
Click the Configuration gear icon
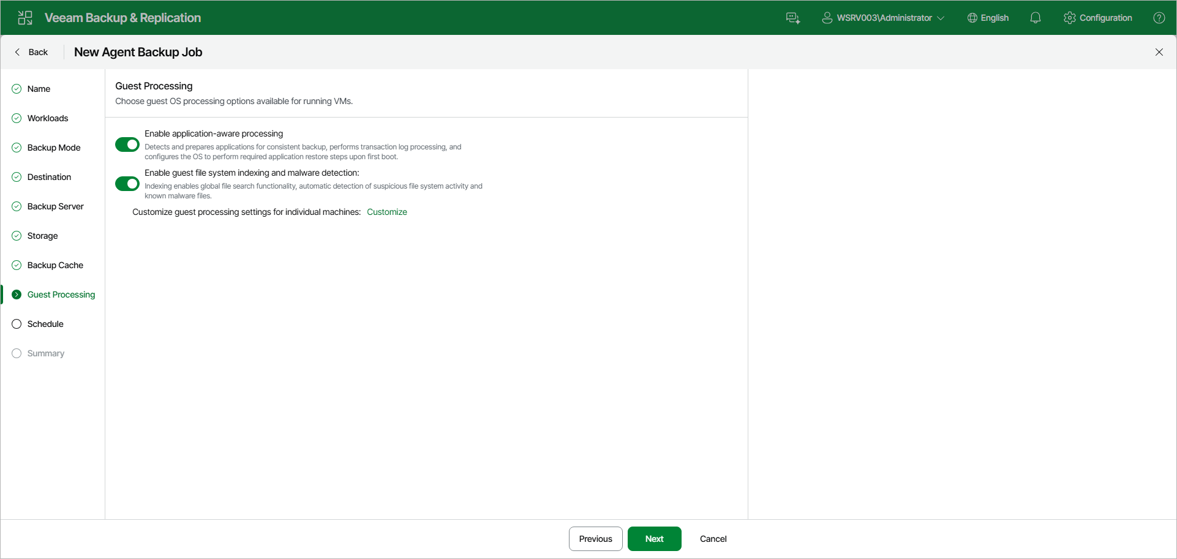[1070, 18]
